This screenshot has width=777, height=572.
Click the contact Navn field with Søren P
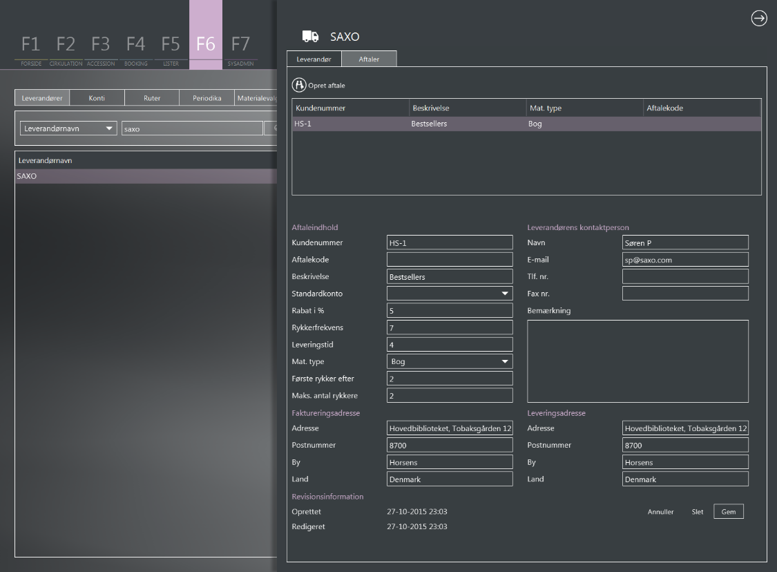(x=685, y=242)
